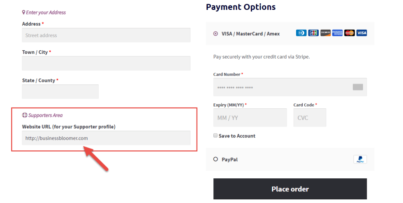Focus the Street address input field

[106, 35]
